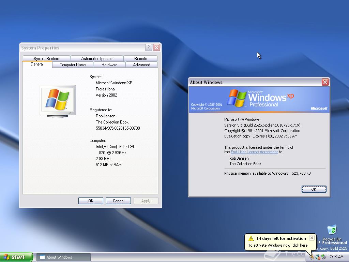349x262 pixels.
Task: Click 'Version 5.1 (Build 2525...' text
Action: coord(262,125)
